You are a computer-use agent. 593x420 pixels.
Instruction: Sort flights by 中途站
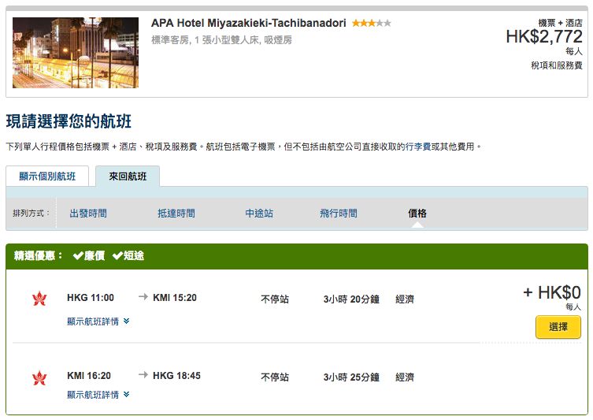(x=259, y=214)
